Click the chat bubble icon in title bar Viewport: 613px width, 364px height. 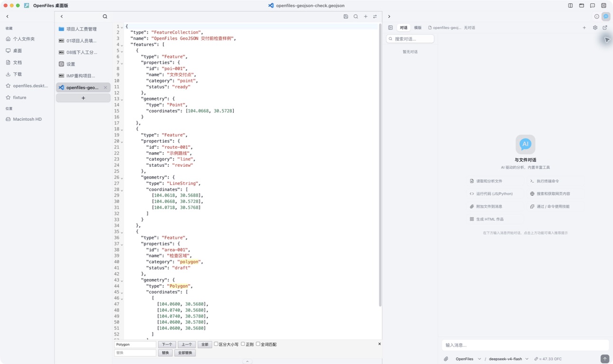point(593,6)
